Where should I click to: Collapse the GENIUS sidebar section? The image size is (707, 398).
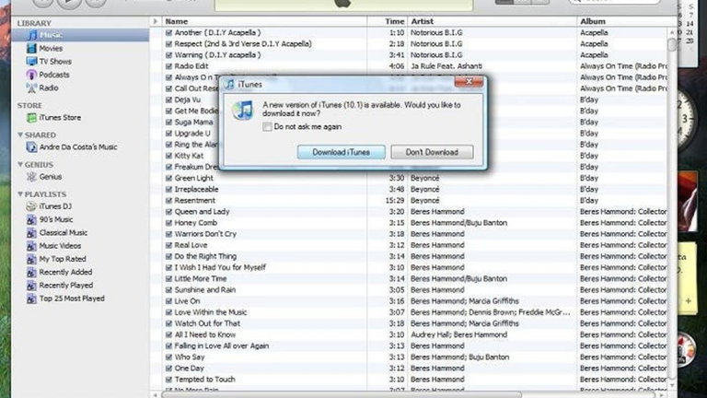pyautogui.click(x=20, y=165)
